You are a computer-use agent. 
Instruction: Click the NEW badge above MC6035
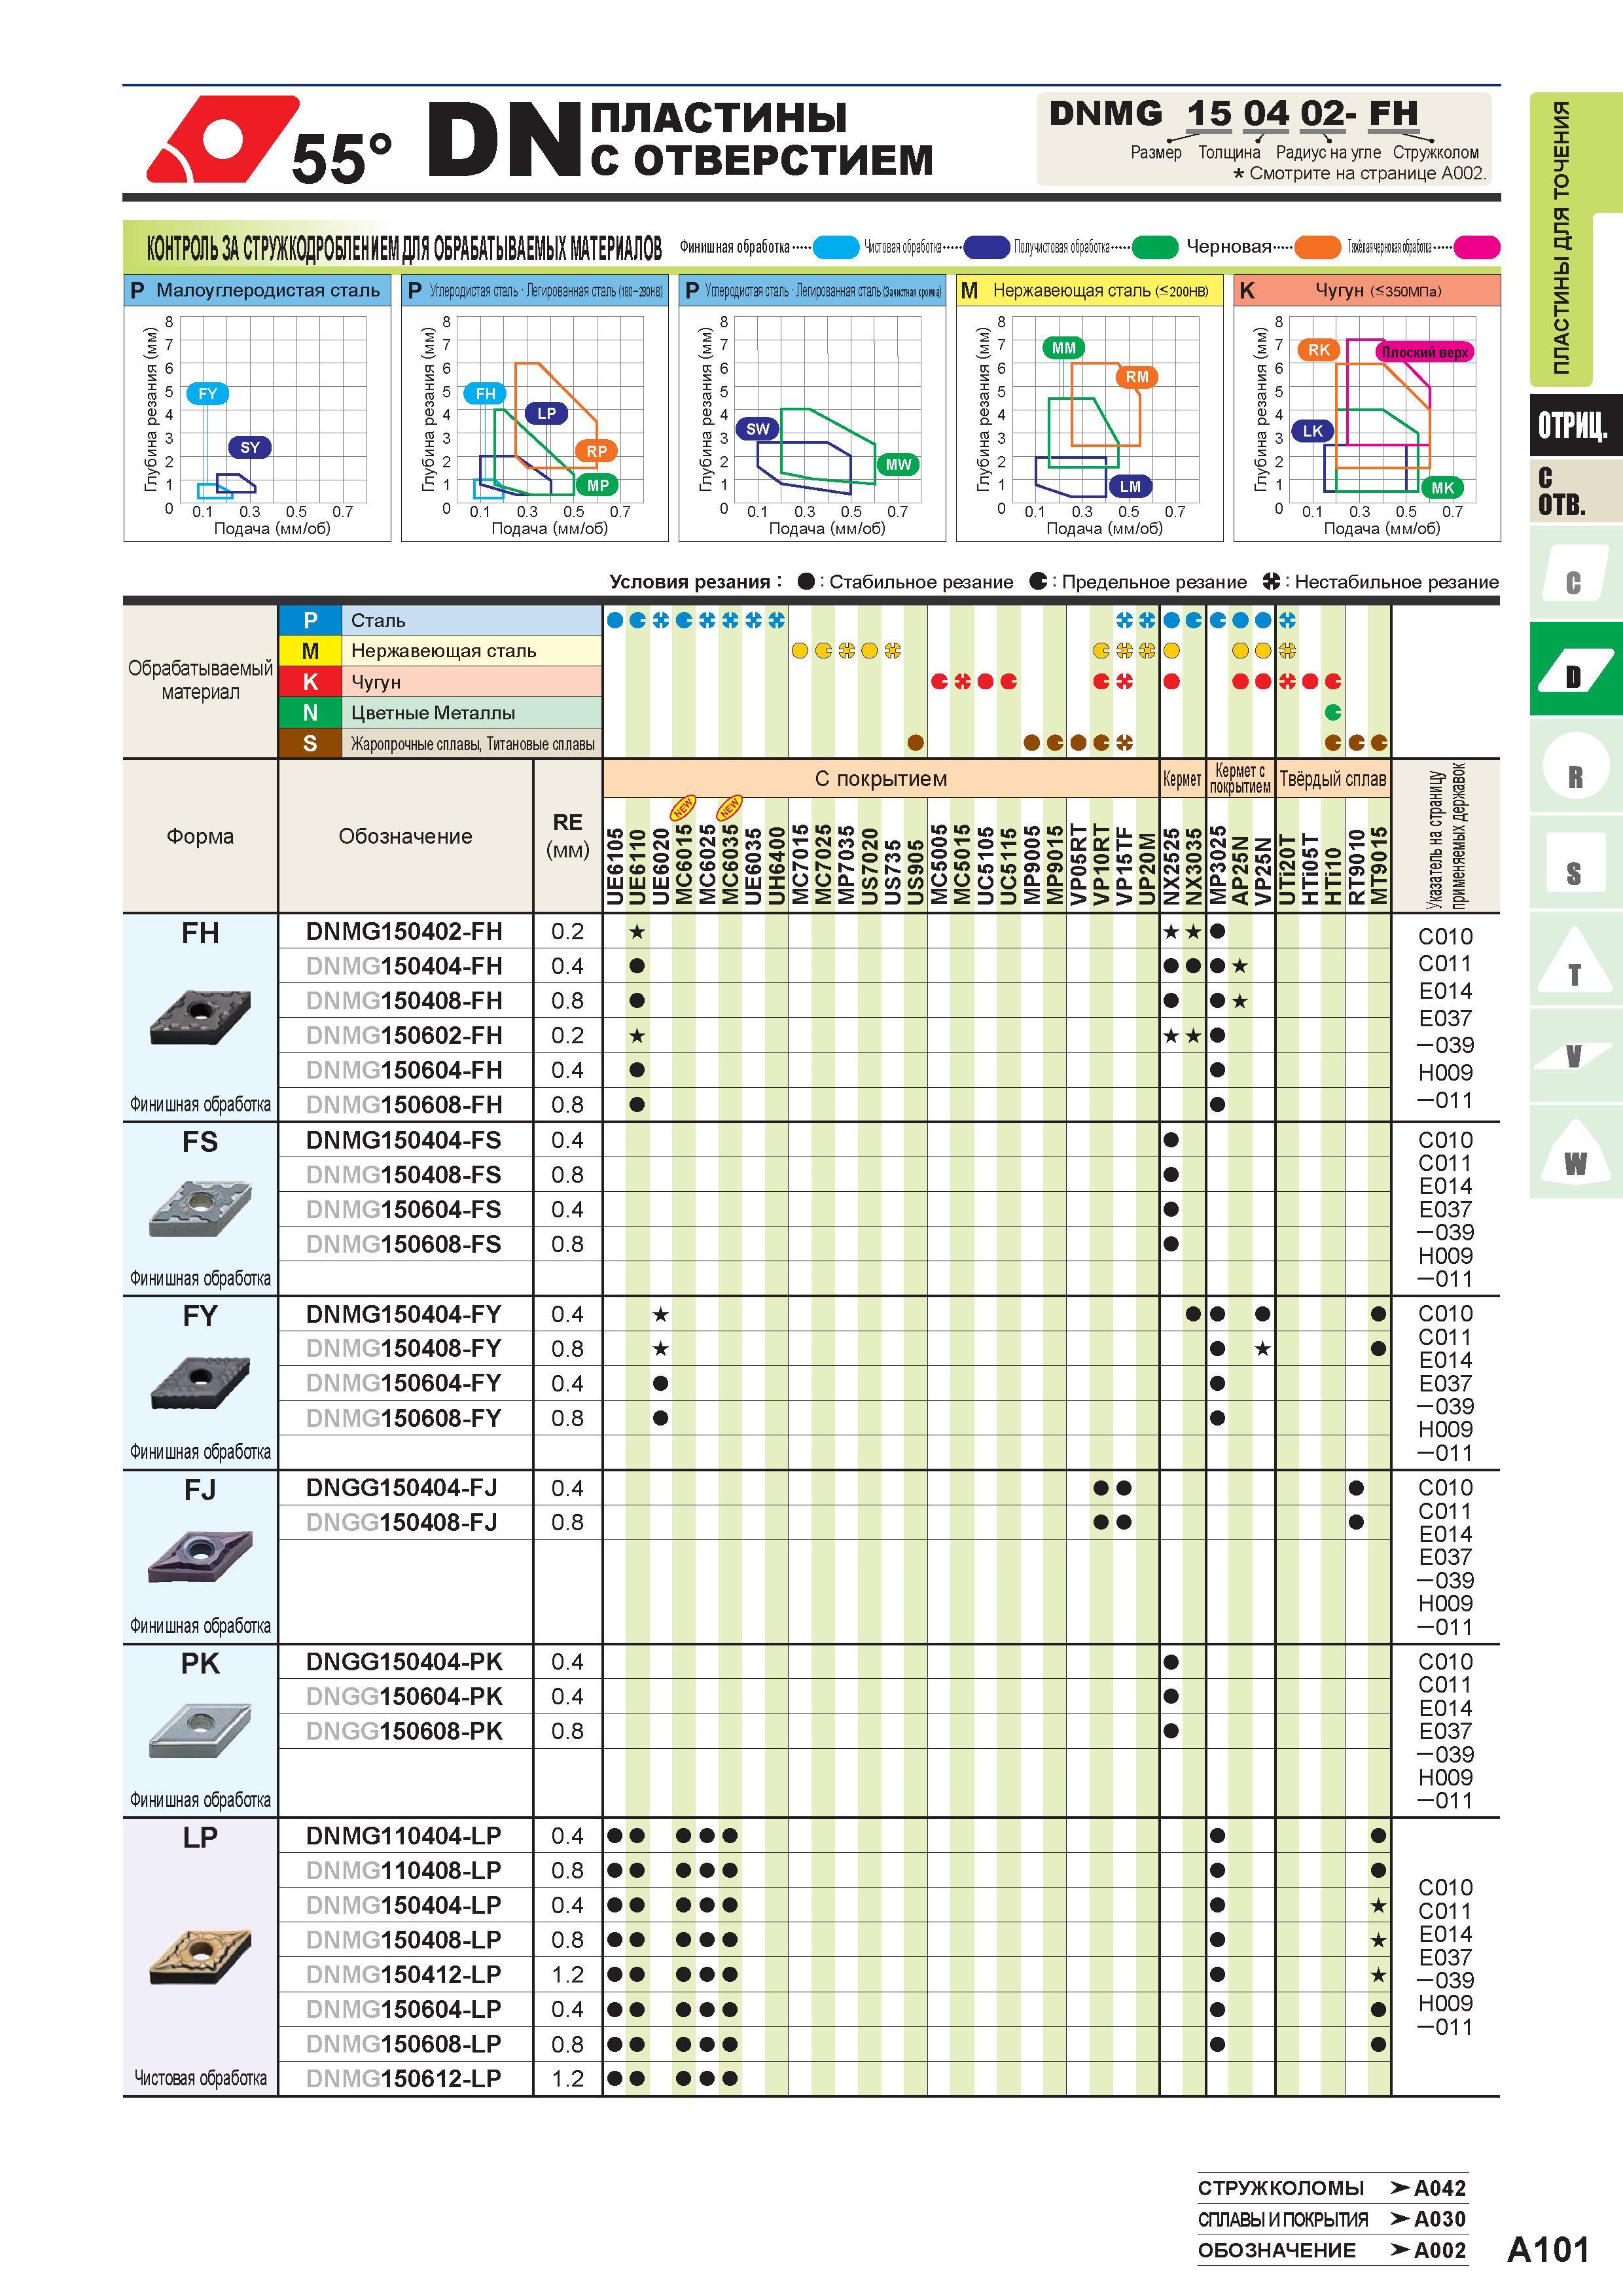(x=730, y=808)
